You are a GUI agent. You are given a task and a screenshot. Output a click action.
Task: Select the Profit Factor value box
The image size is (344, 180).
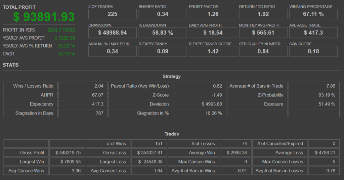[x=213, y=14]
